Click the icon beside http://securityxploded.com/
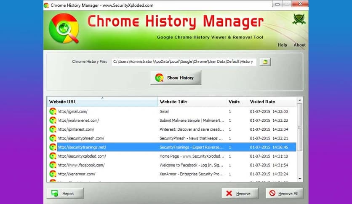Screen dimensions: 352x204 click(53, 156)
